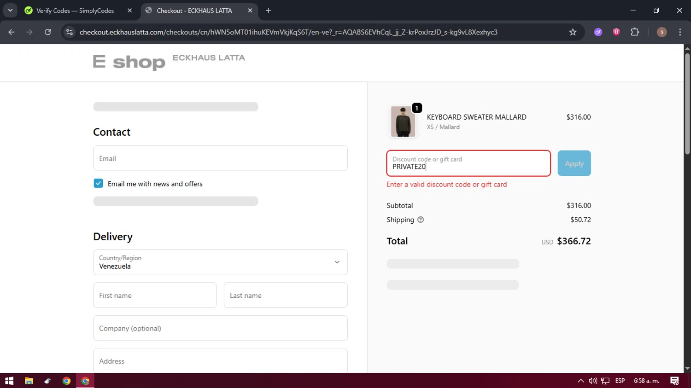Open the pen-like app icon in taskbar
The width and height of the screenshot is (691, 388).
(x=47, y=381)
